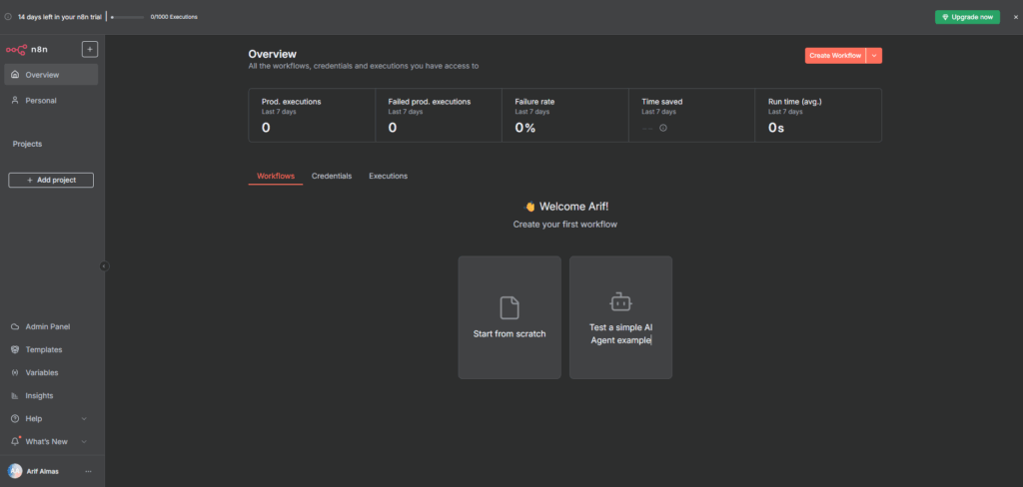This screenshot has width=1023, height=487.
Task: Expand the Create Workflow dropdown arrow
Action: 874,56
